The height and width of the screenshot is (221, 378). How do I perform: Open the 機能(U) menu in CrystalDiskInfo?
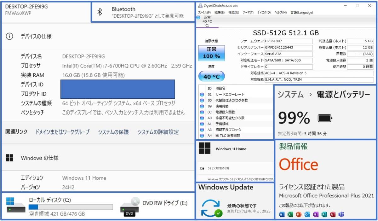pyautogui.click(x=233, y=12)
